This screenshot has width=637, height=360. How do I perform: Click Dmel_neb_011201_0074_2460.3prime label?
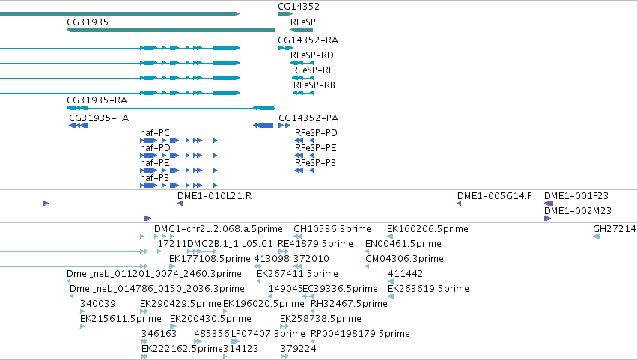pos(154,274)
